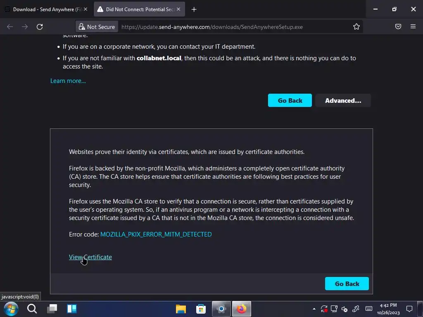The height and width of the screenshot is (317, 423).
Task: Click the network tray icon
Action: [x=334, y=309]
